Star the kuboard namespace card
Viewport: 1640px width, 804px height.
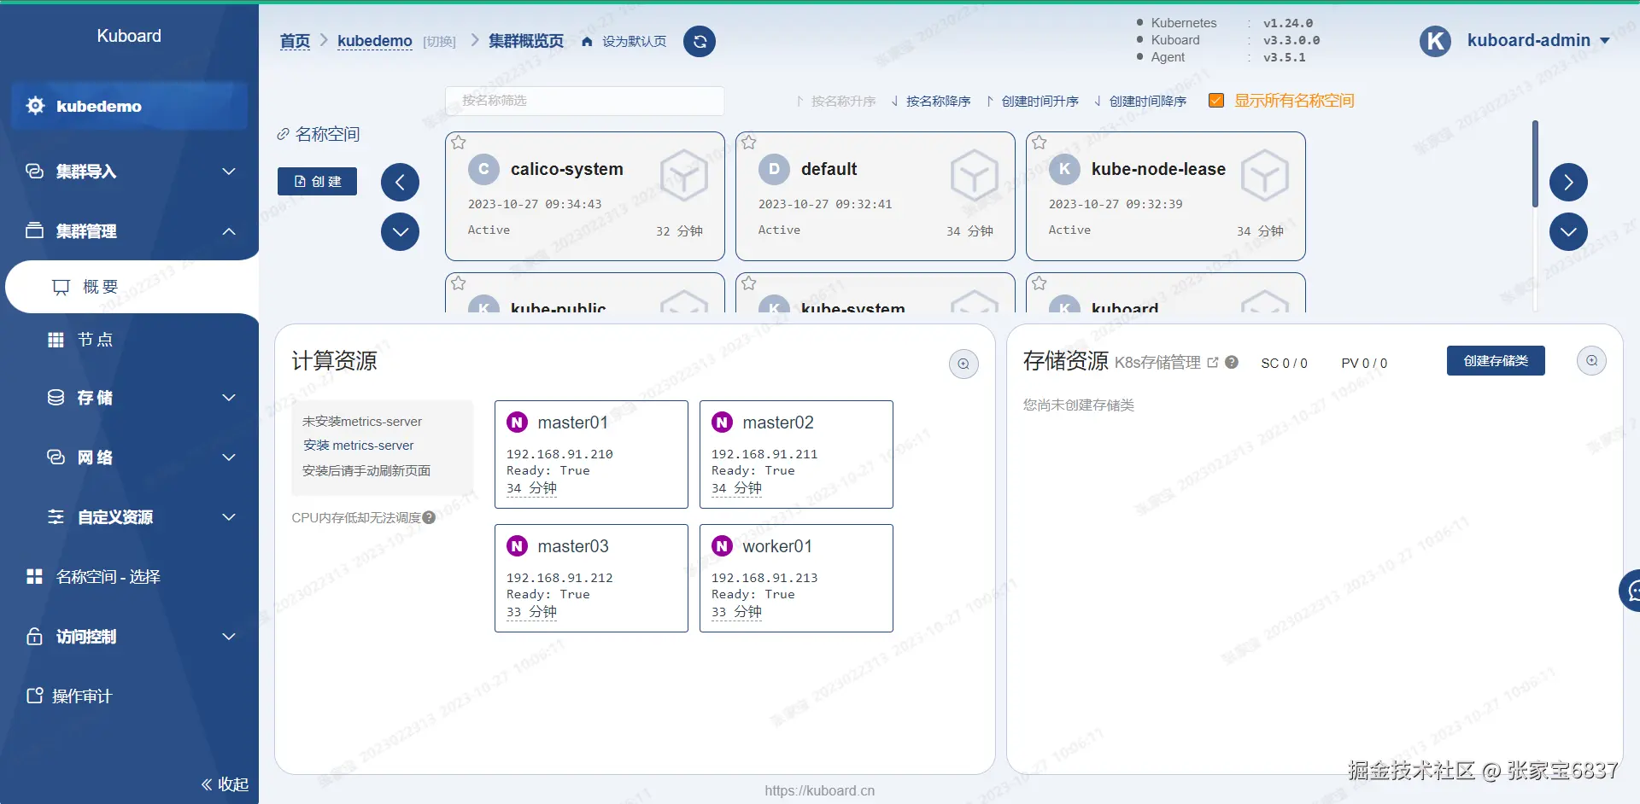click(x=1040, y=283)
